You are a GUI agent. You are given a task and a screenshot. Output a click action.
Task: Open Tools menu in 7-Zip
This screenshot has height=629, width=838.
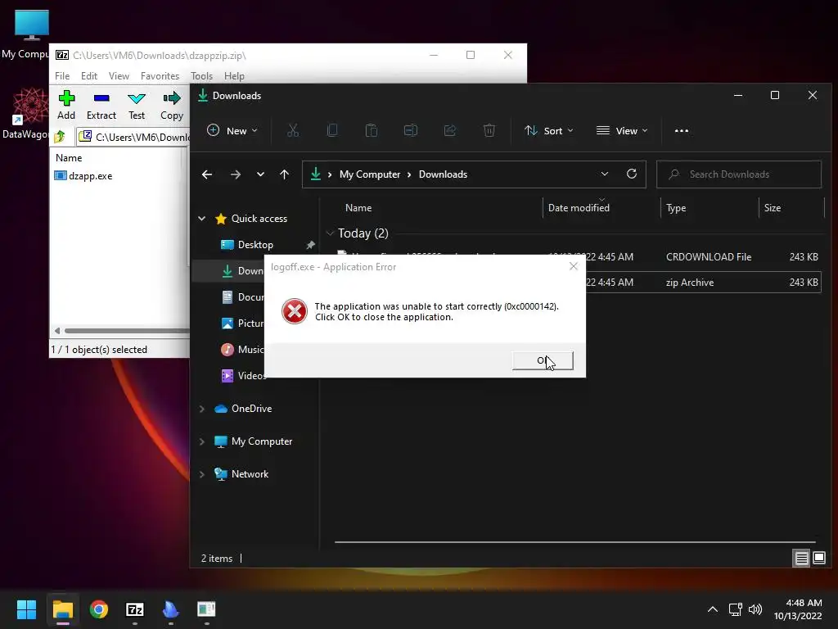point(201,76)
